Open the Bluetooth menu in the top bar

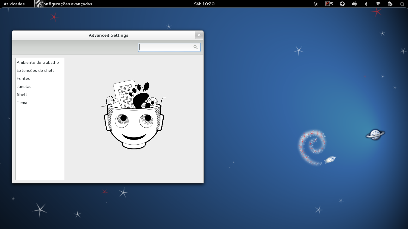(366, 4)
